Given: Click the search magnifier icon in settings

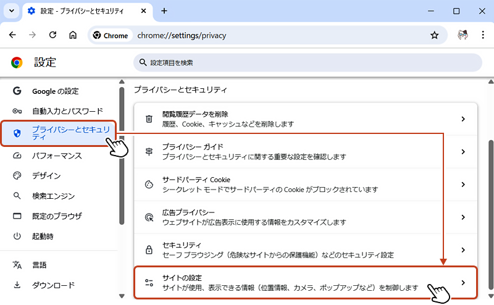Looking at the screenshot, I should [143, 62].
